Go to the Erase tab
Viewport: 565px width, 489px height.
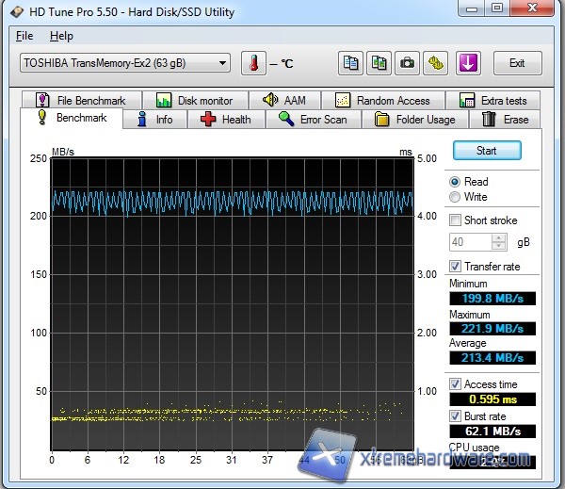point(506,120)
